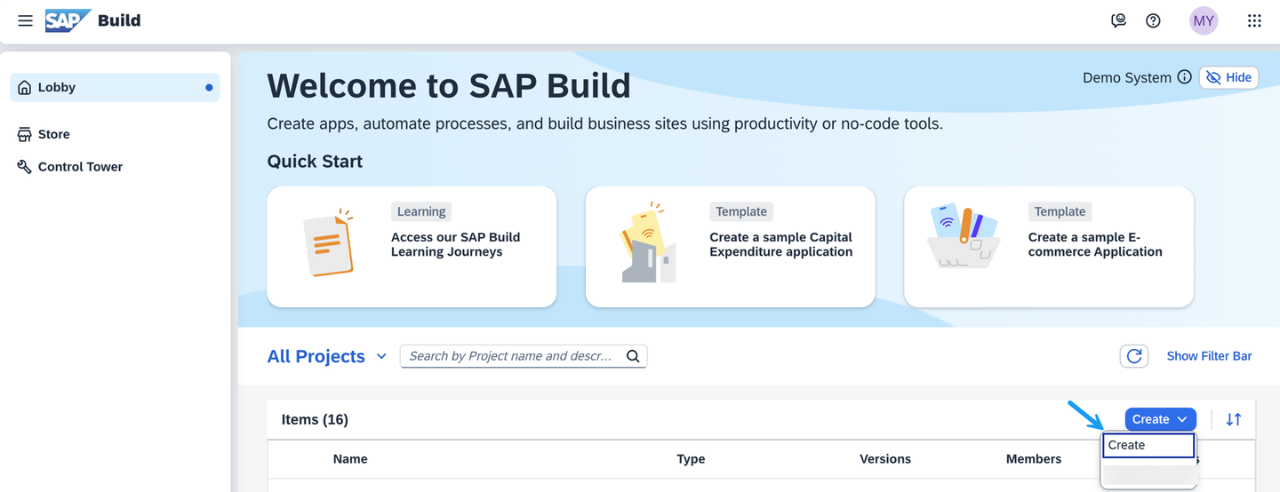Click the Store shop icon

pyautogui.click(x=25, y=134)
